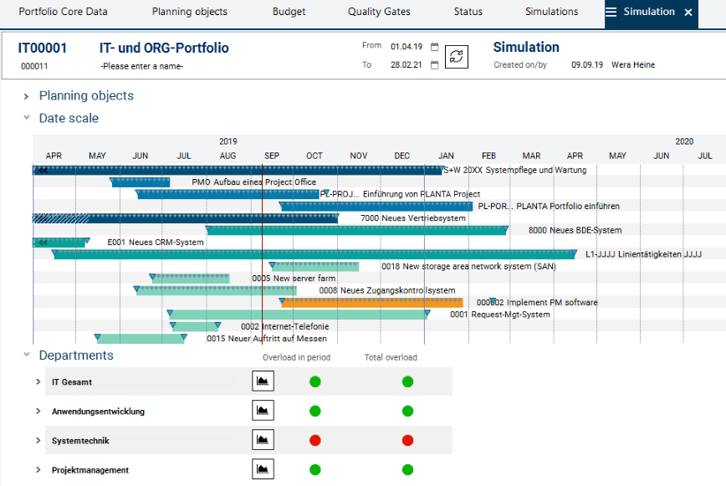This screenshot has height=486, width=726.
Task: Collapse the Departments section
Action: coord(27,356)
